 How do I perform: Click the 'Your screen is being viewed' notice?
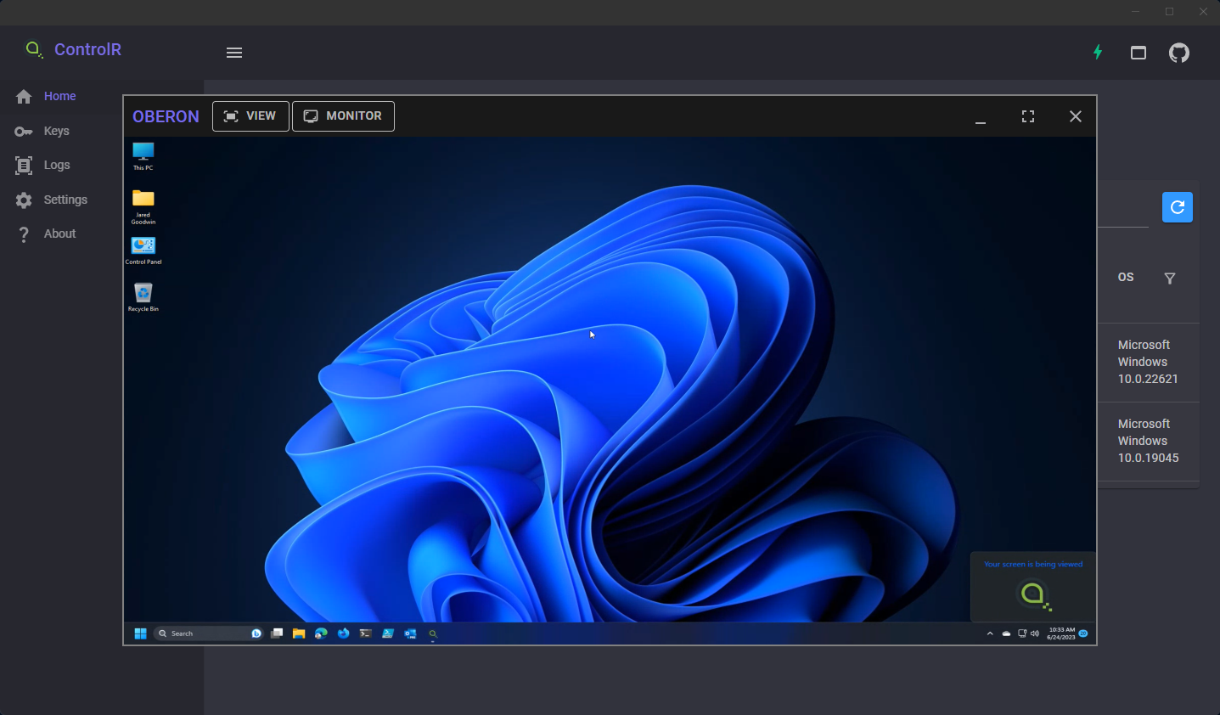pos(1033,587)
